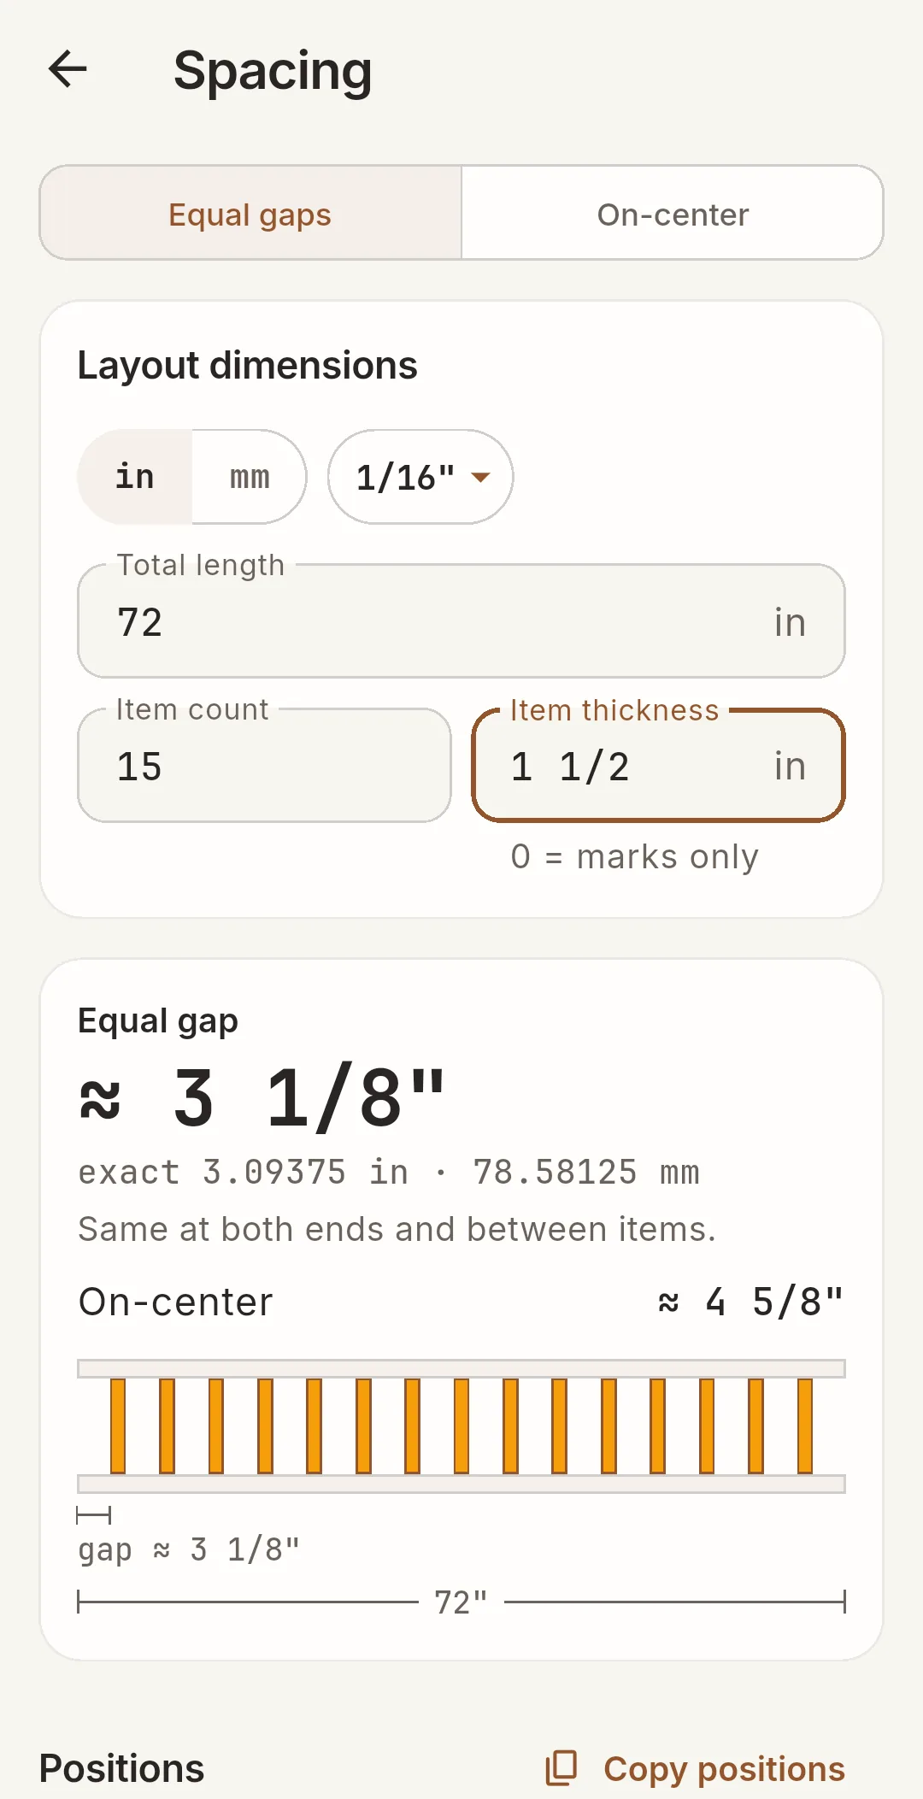Edit the Item count field

point(264,766)
